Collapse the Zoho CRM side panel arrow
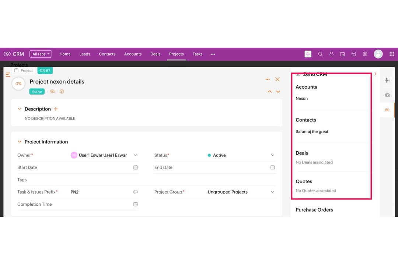 pyautogui.click(x=376, y=74)
